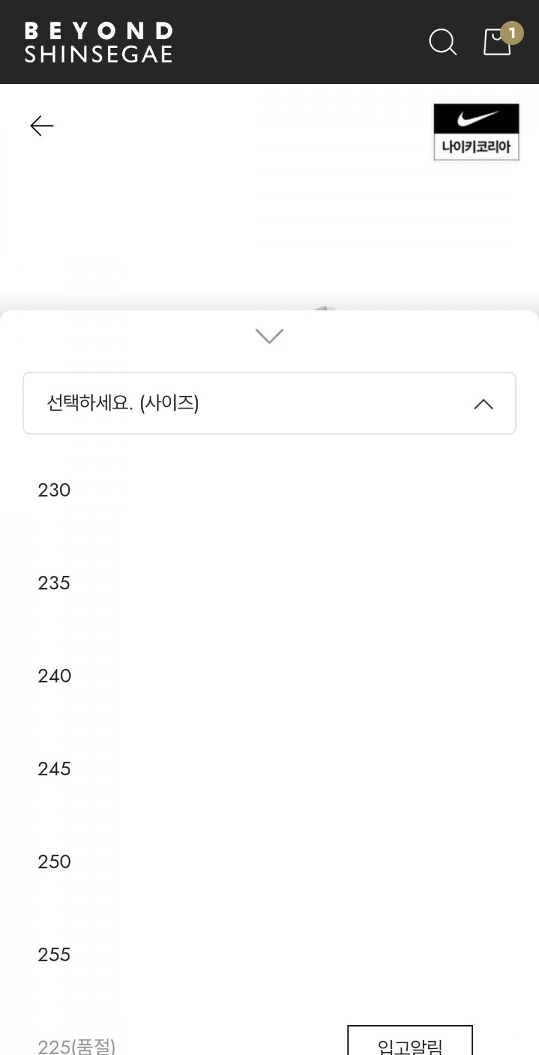Image resolution: width=539 pixels, height=1055 pixels.
Task: Click the SHINSEGAE wordmark in the header
Action: (99, 55)
